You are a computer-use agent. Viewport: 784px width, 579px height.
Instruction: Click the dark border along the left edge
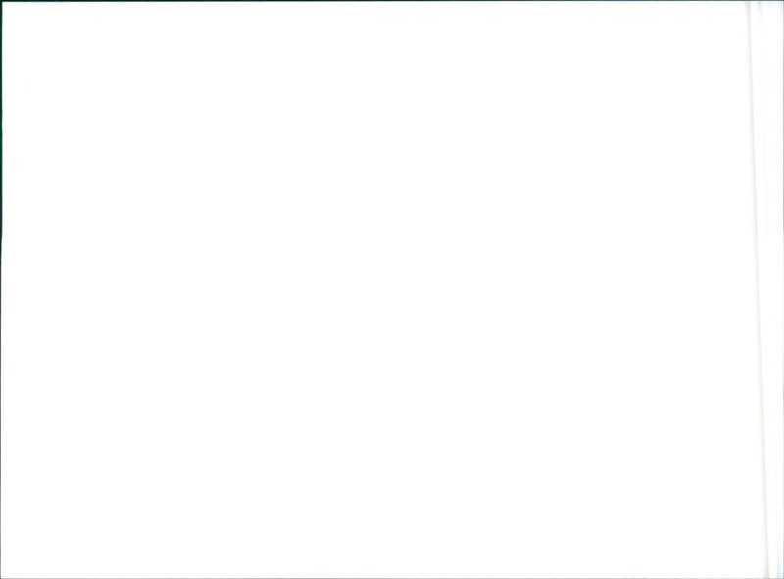(x=1, y=289)
